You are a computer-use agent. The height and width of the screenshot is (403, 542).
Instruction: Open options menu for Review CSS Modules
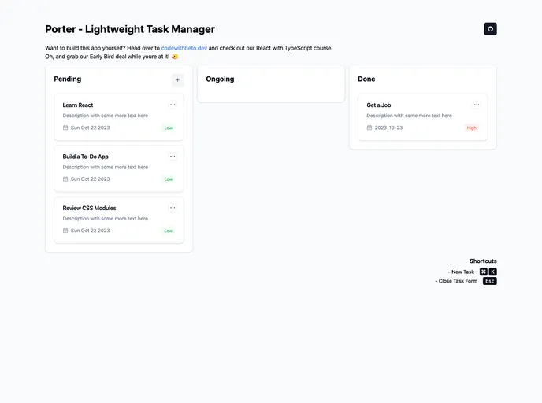point(173,208)
